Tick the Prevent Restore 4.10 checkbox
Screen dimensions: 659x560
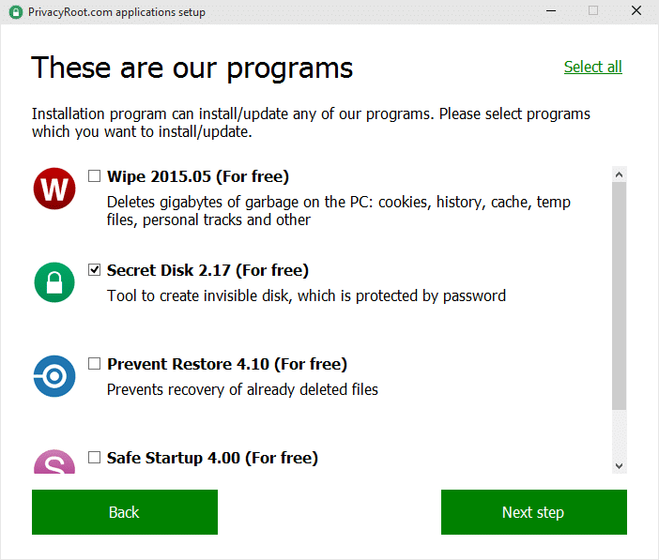click(x=94, y=363)
